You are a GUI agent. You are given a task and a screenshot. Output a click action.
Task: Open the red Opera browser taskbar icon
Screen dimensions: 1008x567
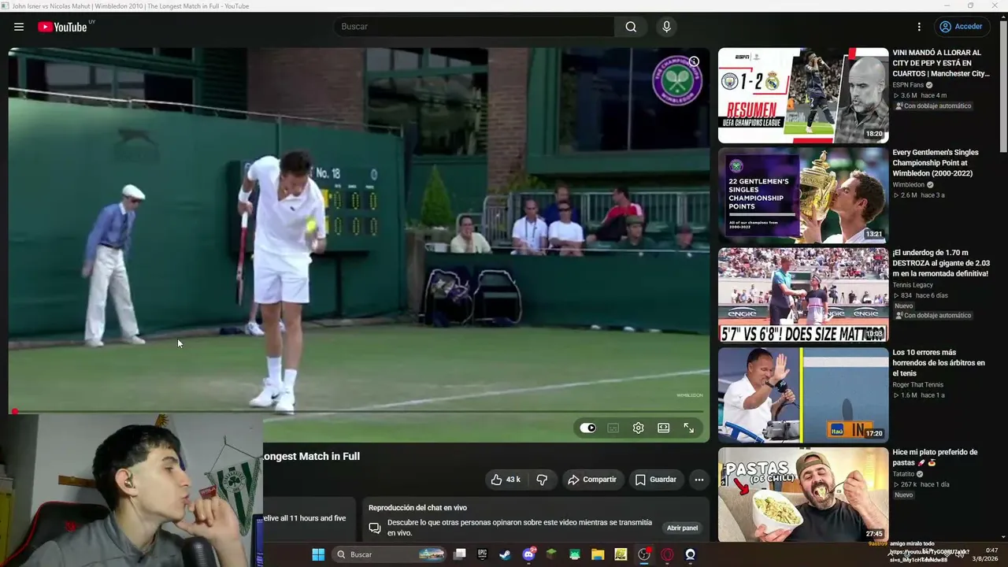point(668,554)
